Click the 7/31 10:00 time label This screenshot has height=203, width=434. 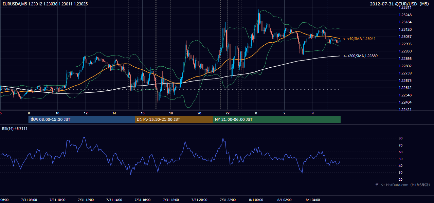click(57, 200)
